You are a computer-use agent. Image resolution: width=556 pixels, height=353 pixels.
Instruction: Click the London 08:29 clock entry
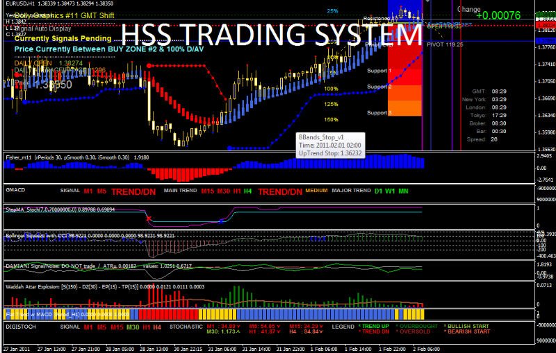(x=486, y=107)
